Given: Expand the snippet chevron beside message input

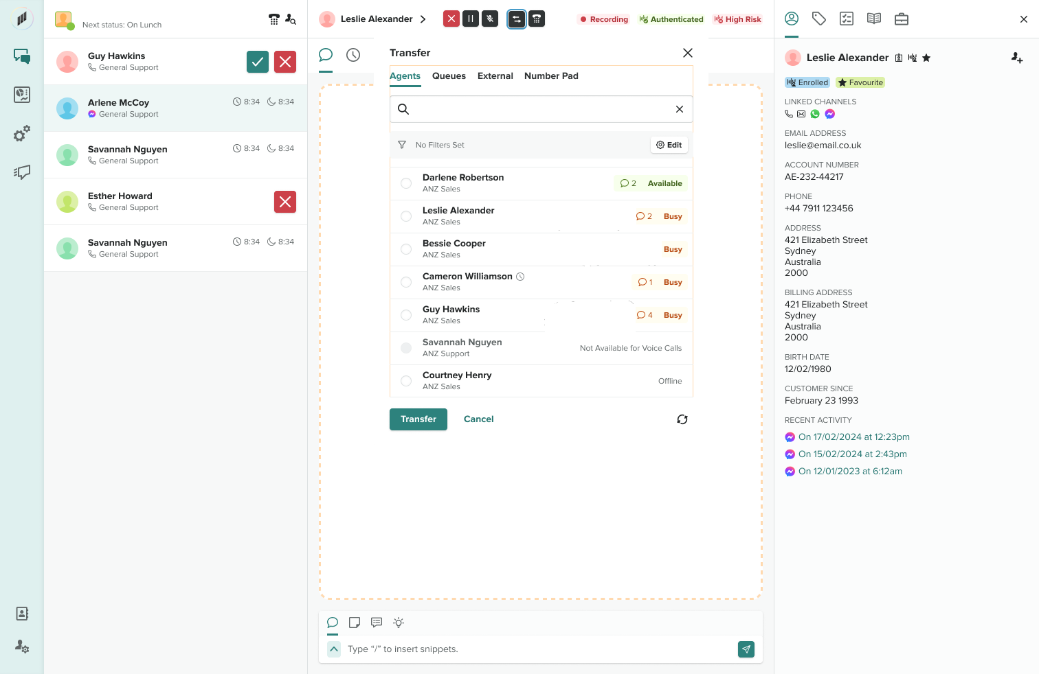Looking at the screenshot, I should click(333, 649).
